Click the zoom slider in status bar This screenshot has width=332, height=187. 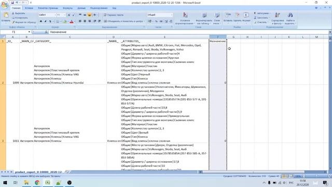316,176
